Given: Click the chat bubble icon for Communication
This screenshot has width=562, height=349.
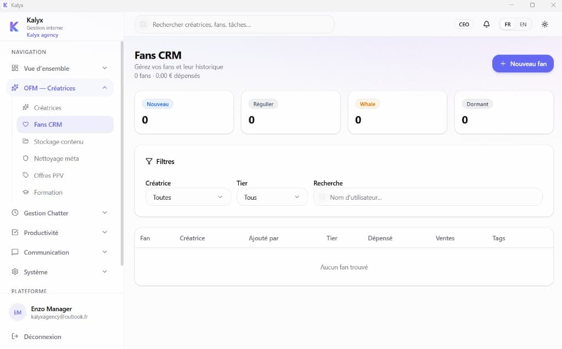Looking at the screenshot, I should 15,252.
